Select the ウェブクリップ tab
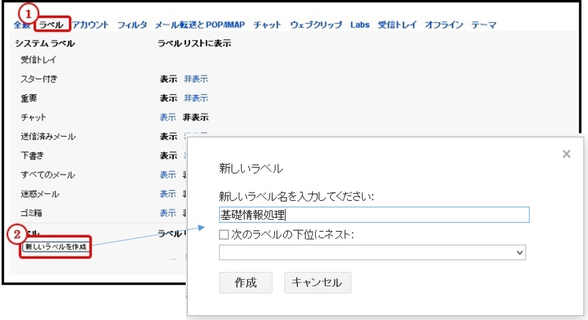This screenshot has height=320, width=588. pyautogui.click(x=316, y=25)
